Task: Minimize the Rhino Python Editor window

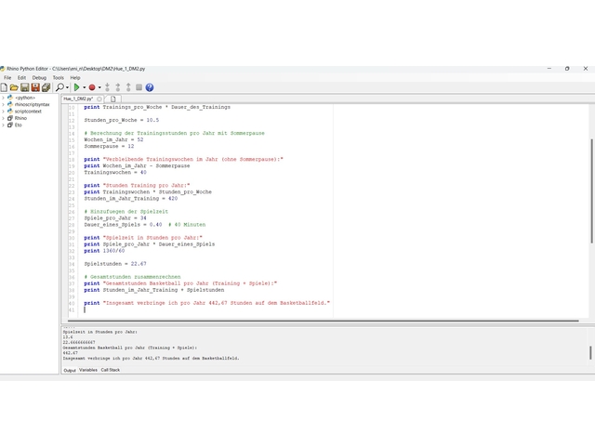Action: (549, 69)
